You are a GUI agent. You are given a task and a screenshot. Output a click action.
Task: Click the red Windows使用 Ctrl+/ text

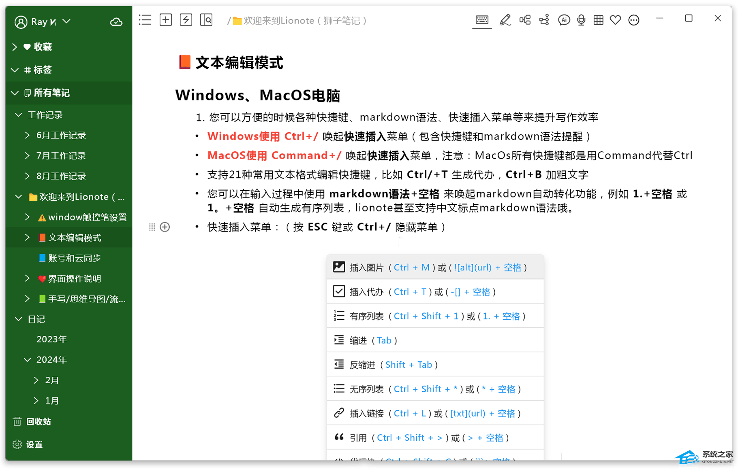tap(263, 136)
